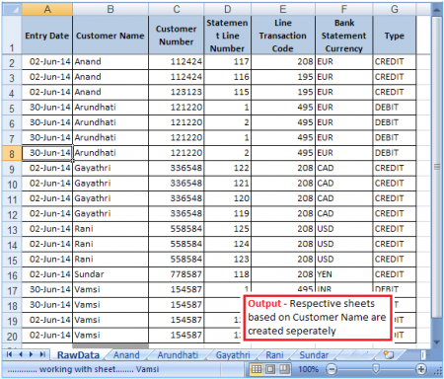Click the Customer Name header cell
This screenshot has height=379, width=444.
click(111, 35)
